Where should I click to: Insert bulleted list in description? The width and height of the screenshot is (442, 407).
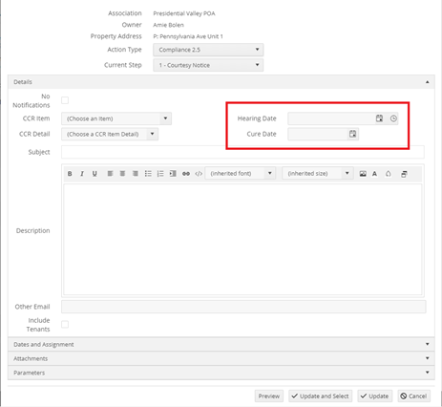coord(148,174)
